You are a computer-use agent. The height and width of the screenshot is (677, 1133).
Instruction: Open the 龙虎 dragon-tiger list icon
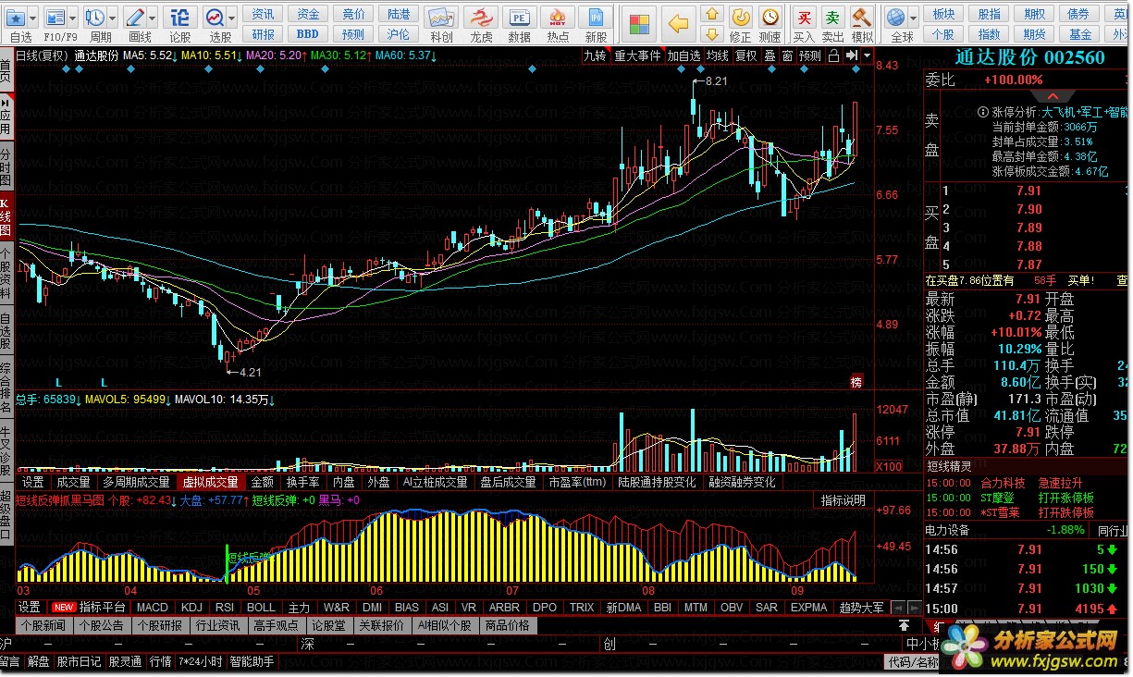481,18
